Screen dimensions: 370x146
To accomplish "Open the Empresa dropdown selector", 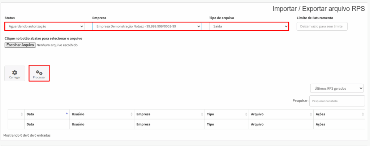I will pos(147,26).
